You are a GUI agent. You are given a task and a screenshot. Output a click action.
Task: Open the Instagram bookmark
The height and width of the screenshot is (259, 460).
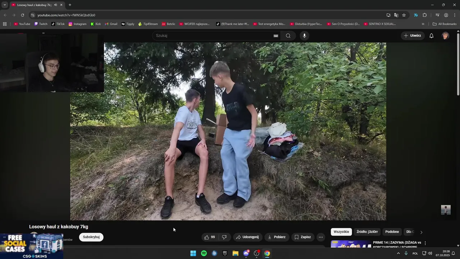pyautogui.click(x=77, y=24)
